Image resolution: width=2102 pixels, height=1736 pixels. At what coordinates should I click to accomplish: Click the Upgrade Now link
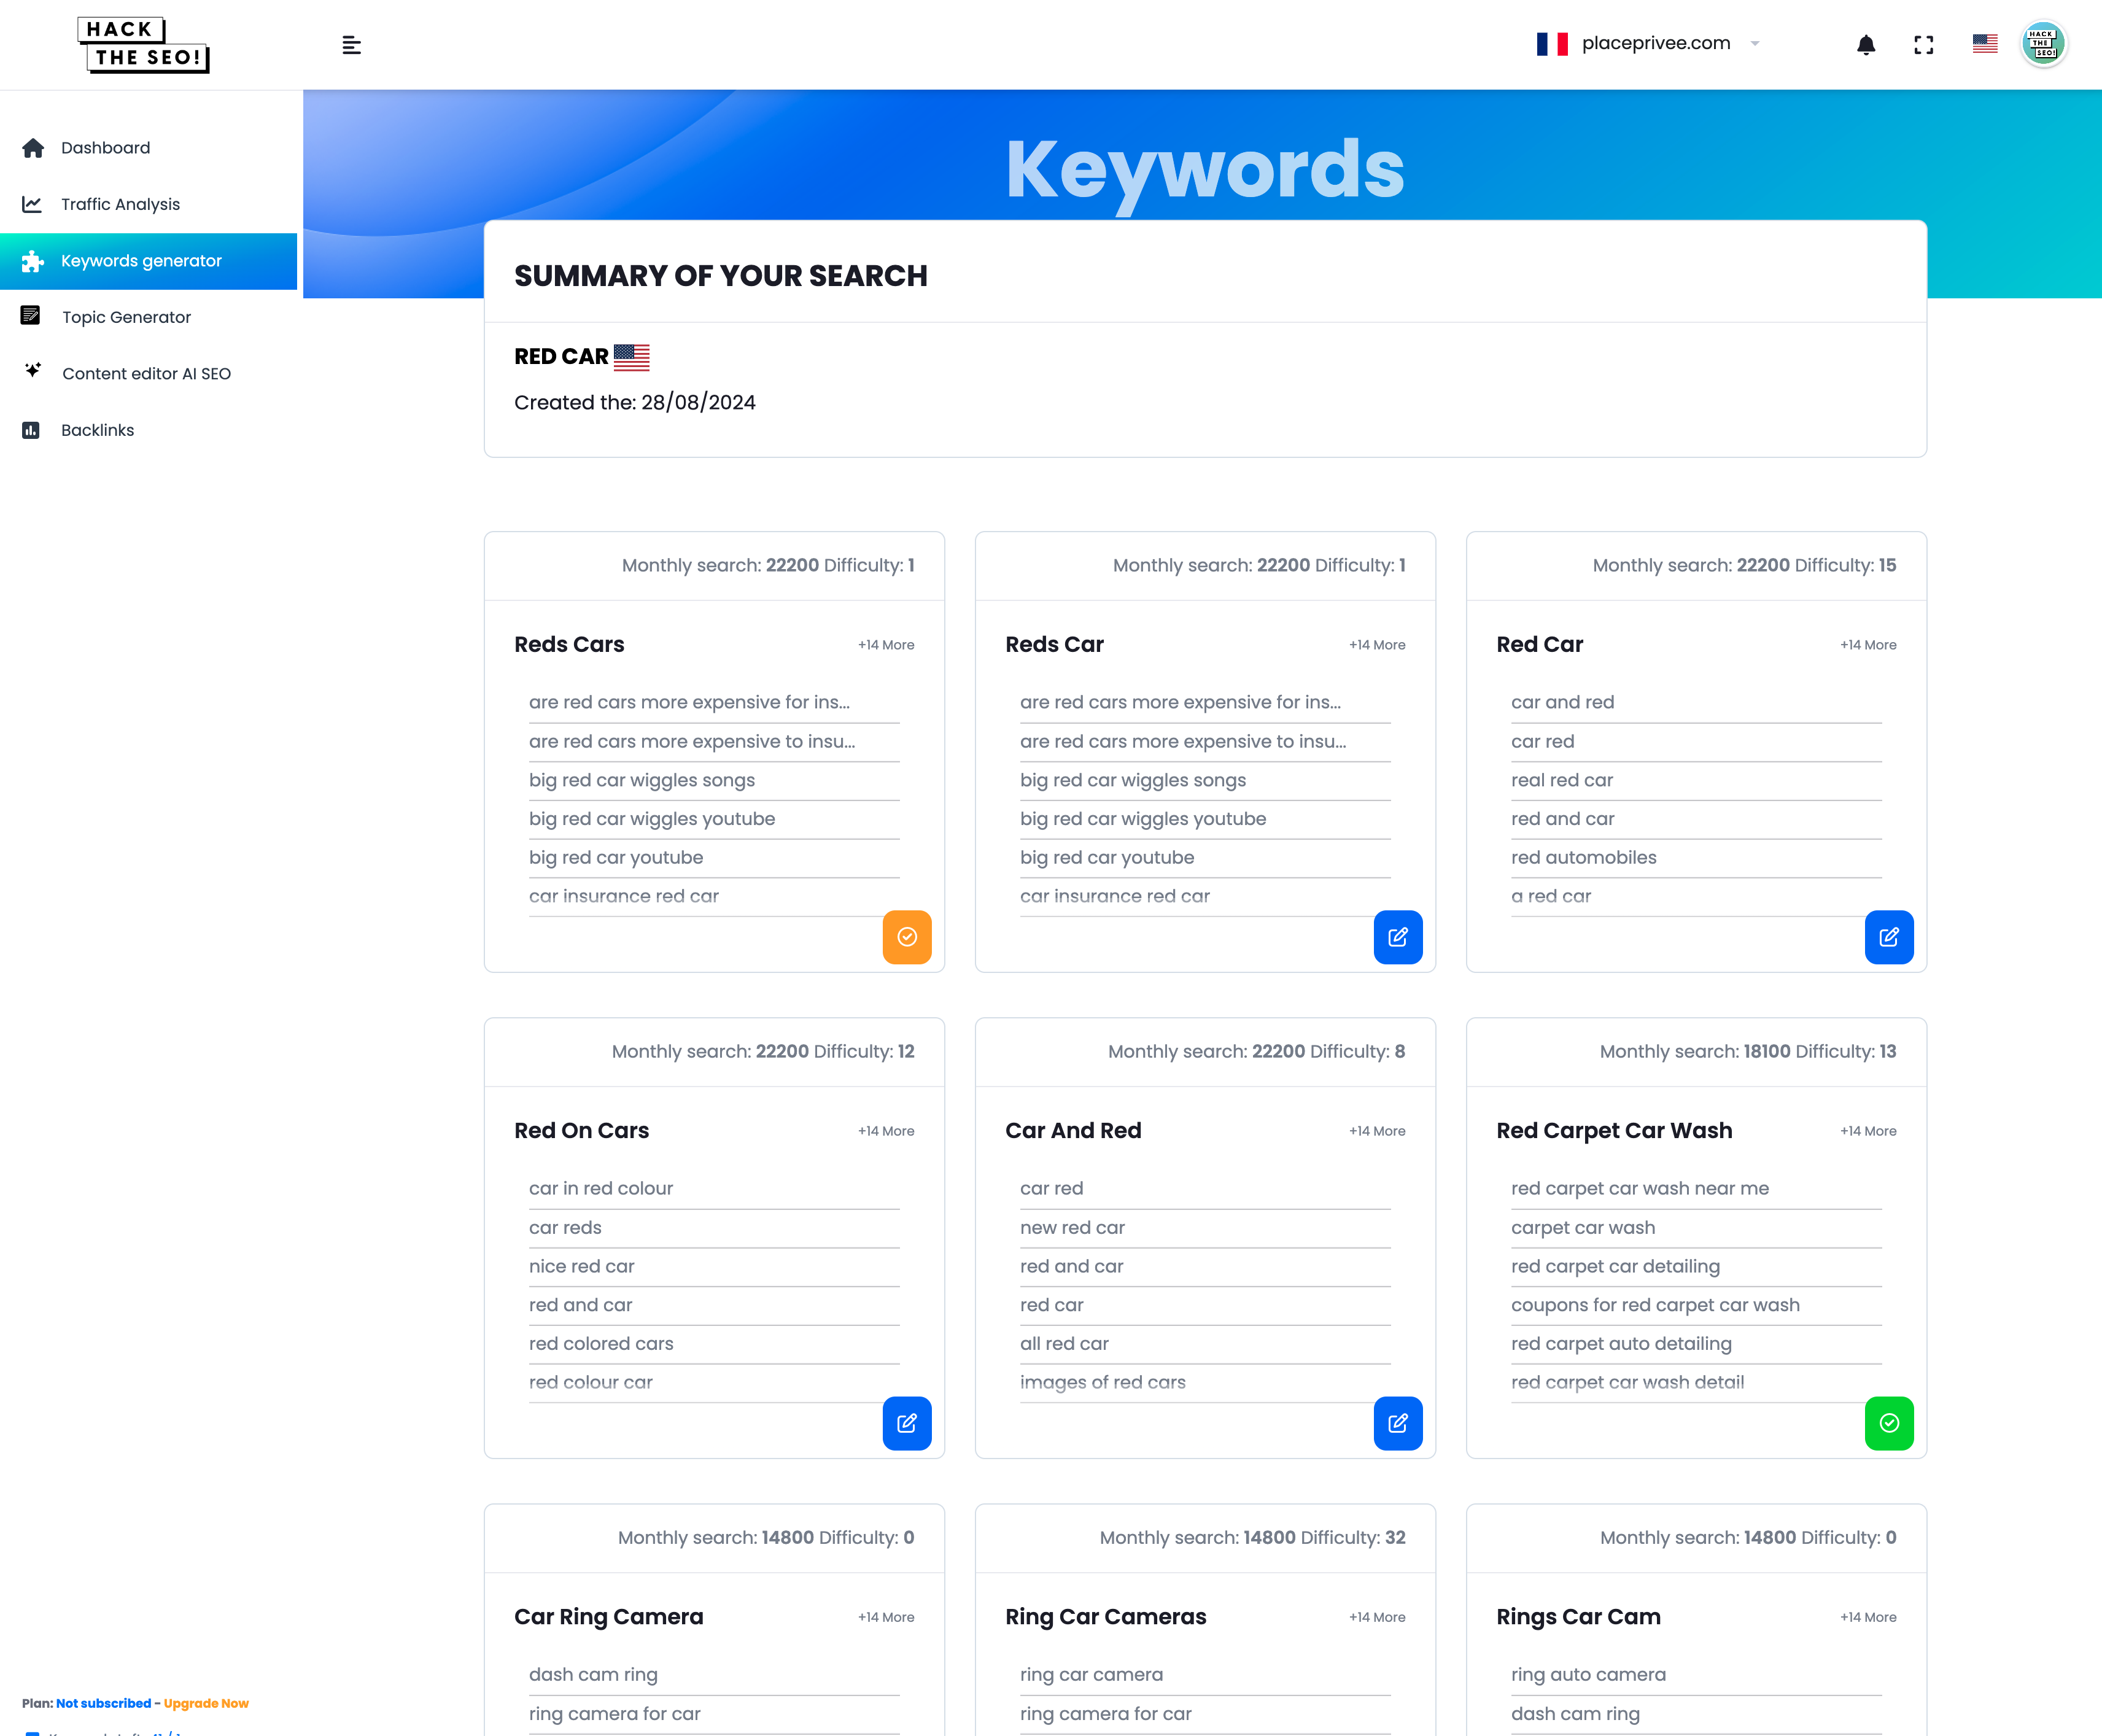[206, 1703]
